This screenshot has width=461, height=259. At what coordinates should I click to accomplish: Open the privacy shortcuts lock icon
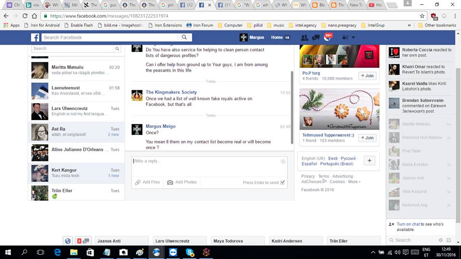pos(345,37)
